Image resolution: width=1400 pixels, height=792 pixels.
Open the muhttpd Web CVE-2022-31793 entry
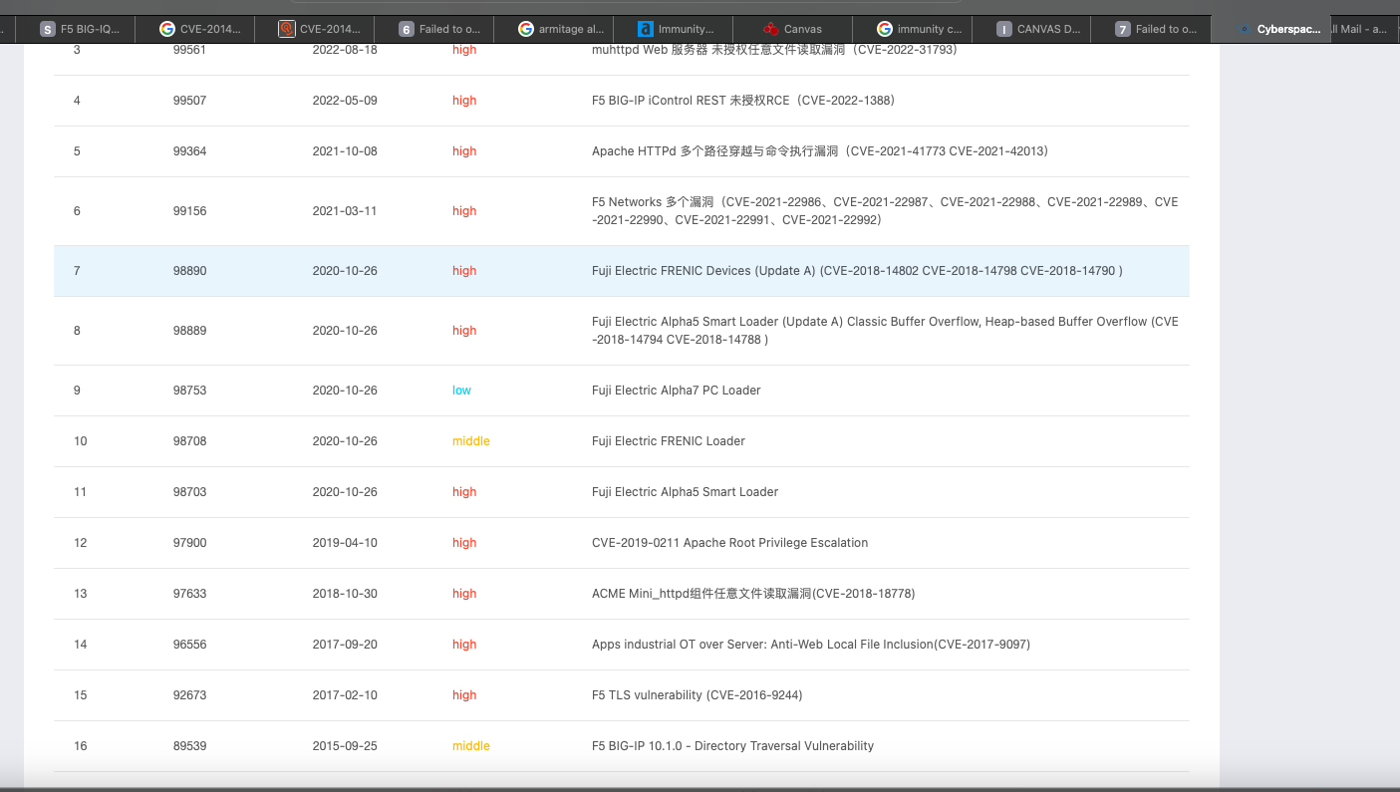click(774, 50)
